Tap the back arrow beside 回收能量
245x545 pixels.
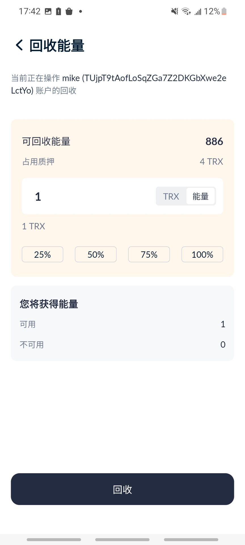click(19, 45)
